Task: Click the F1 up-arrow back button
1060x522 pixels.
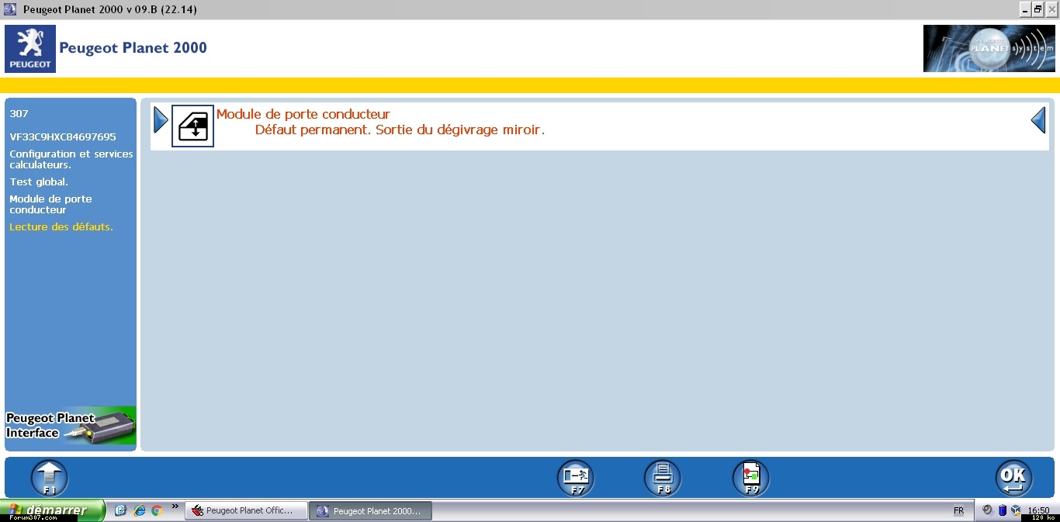Action: pyautogui.click(x=50, y=478)
